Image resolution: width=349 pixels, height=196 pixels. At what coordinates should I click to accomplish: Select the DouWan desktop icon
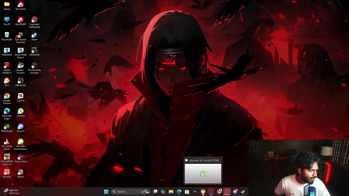(x=7, y=173)
